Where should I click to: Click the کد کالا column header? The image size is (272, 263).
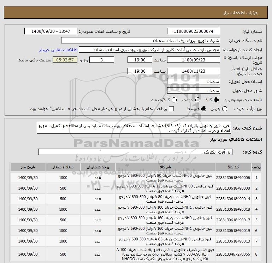233,167
